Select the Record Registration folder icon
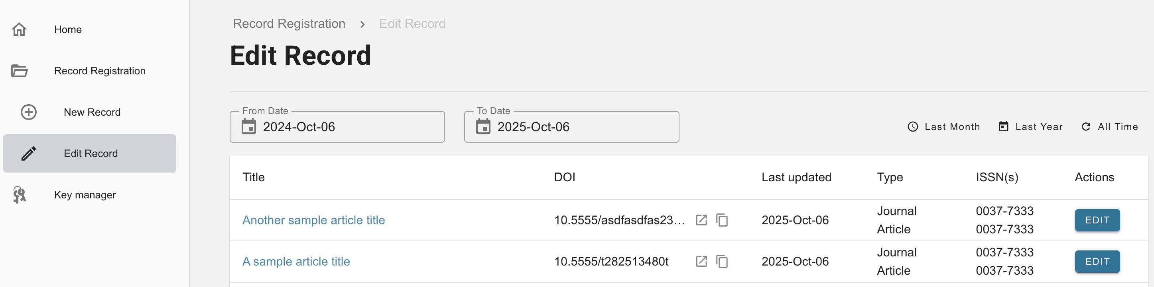1154x287 pixels. (19, 70)
